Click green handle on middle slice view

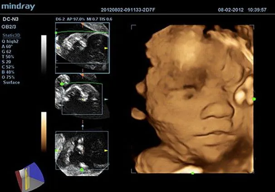tap(62, 84)
